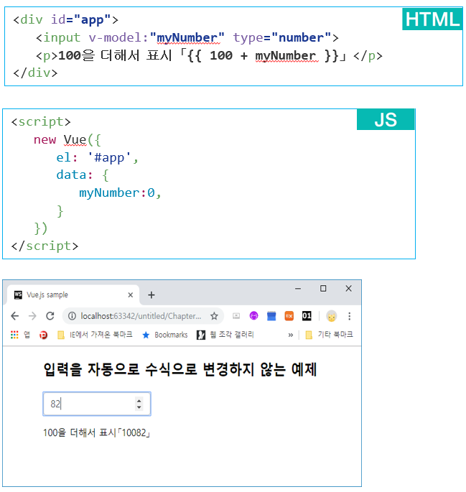This screenshot has height=492, width=466.
Task: Click the purple round extension icon
Action: pyautogui.click(x=253, y=315)
